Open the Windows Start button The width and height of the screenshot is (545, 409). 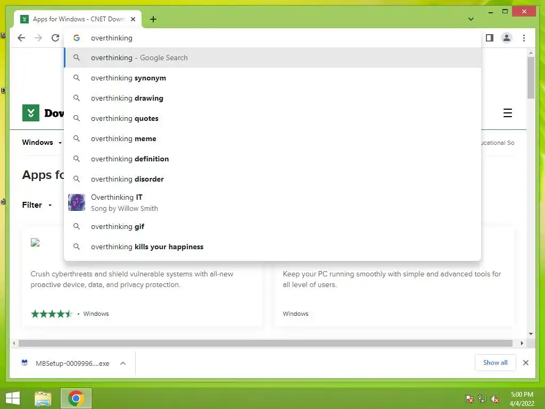click(13, 398)
